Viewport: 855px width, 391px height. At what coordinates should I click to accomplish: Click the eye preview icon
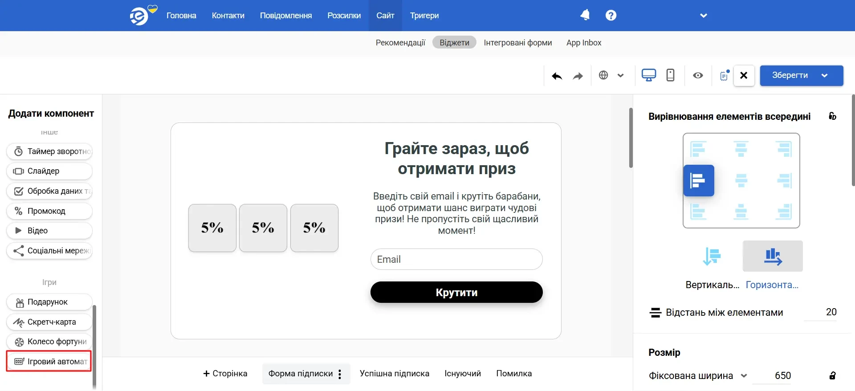click(698, 75)
